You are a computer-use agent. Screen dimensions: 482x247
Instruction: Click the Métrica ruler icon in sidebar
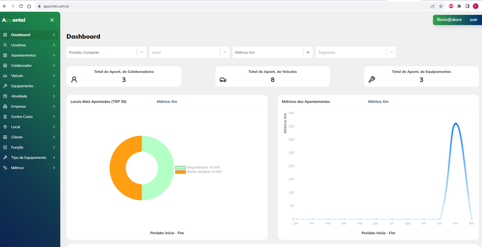tap(5, 168)
